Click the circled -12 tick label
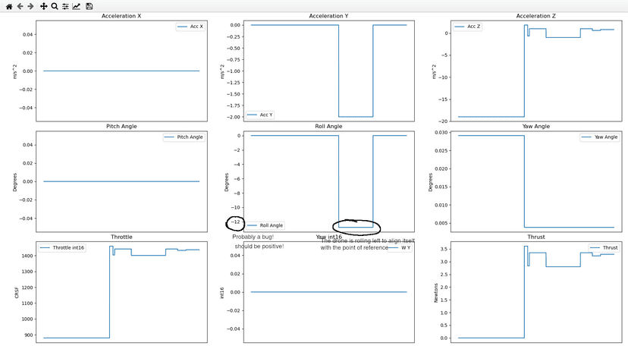The width and height of the screenshot is (628, 346). click(x=236, y=222)
